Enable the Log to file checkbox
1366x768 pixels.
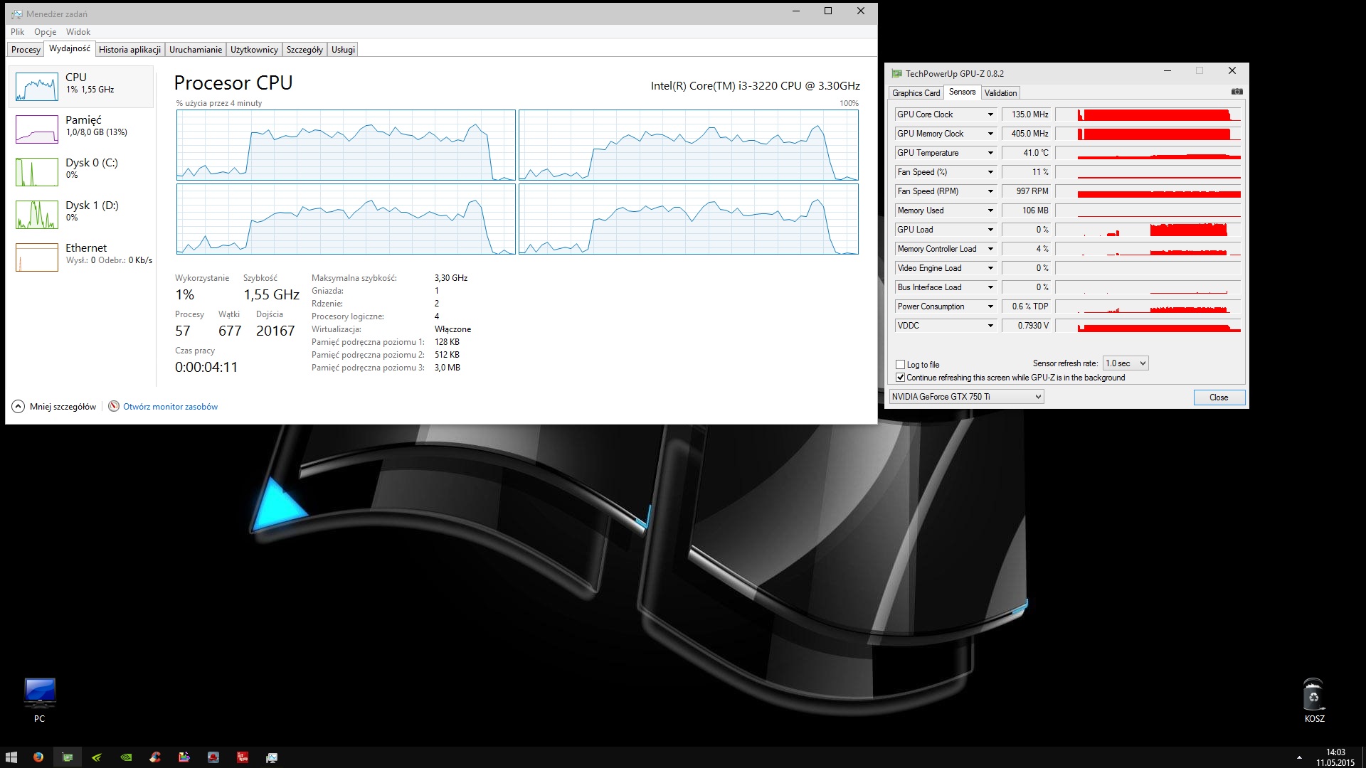pyautogui.click(x=901, y=365)
